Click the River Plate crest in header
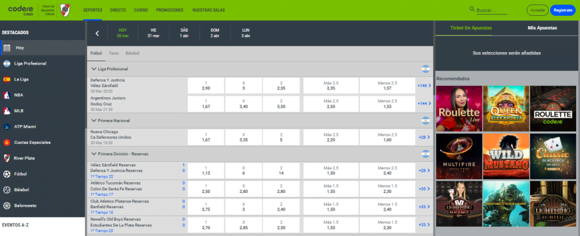The height and width of the screenshot is (236, 580). (x=65, y=10)
